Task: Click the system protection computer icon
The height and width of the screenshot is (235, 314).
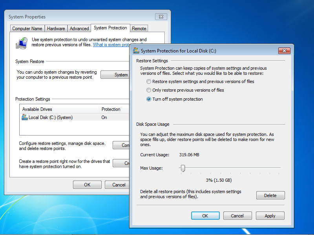Action: coord(22,43)
